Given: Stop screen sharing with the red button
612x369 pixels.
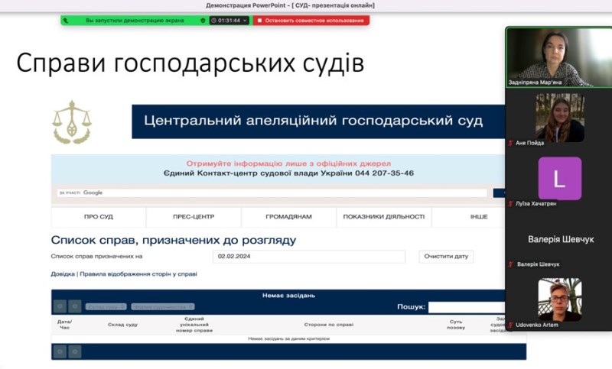Looking at the screenshot, I should [311, 21].
